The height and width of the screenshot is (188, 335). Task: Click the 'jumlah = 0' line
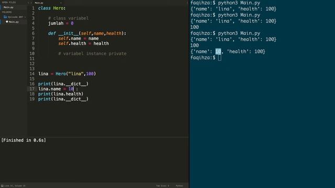pos(61,23)
